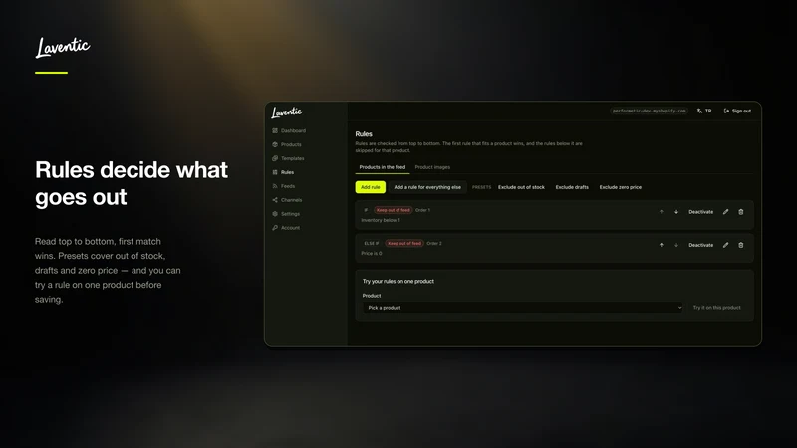797x448 pixels.
Task: Click the shop domain badge in header
Action: tap(650, 111)
